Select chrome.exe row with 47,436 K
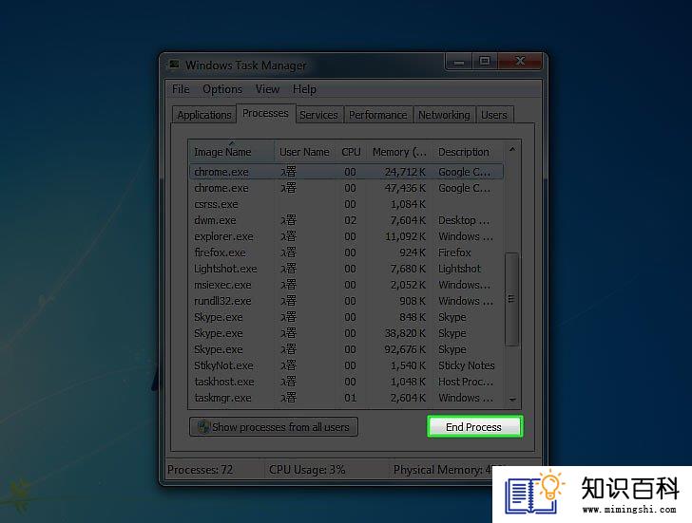Viewport: 692px width, 523px height. pyautogui.click(x=346, y=188)
